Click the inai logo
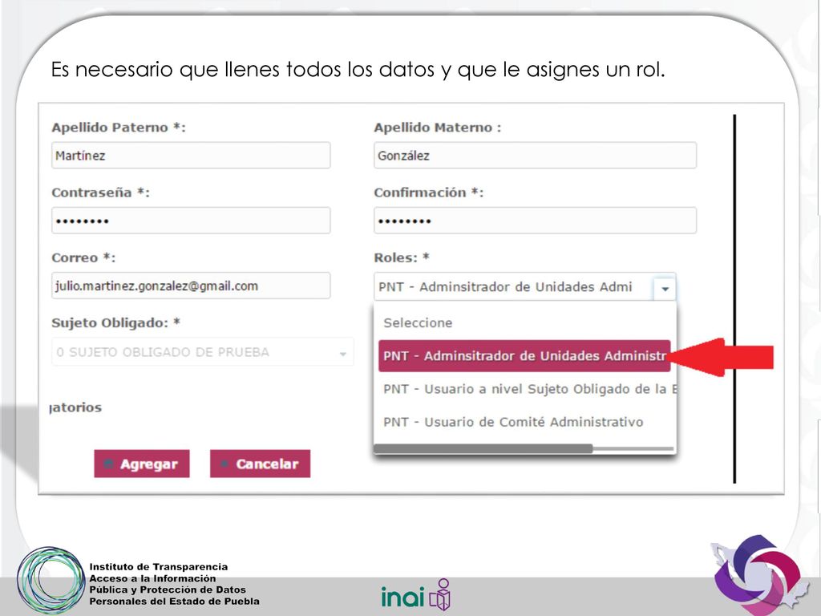This screenshot has height=616, width=821. 416,595
